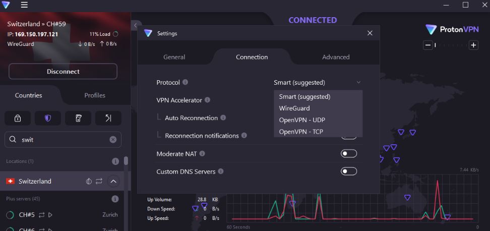Viewport: 490px width, 231px height.
Task: Click the Australia server marker on map
Action: [407, 197]
